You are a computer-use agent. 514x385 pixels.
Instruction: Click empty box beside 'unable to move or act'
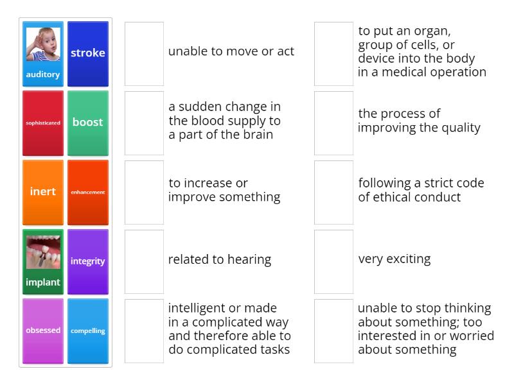tap(144, 54)
